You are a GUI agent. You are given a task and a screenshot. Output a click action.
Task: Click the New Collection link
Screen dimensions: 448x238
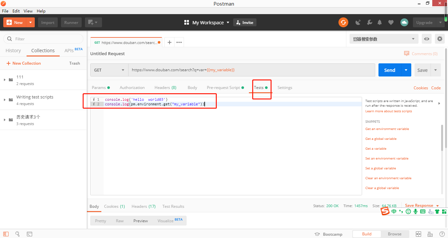[x=24, y=63]
